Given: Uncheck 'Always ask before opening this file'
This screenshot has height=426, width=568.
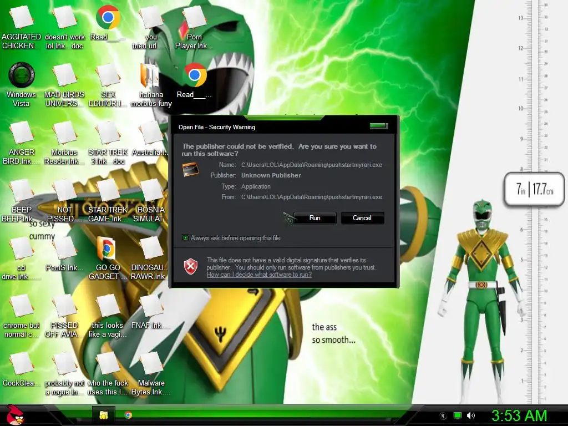Looking at the screenshot, I should (x=185, y=238).
